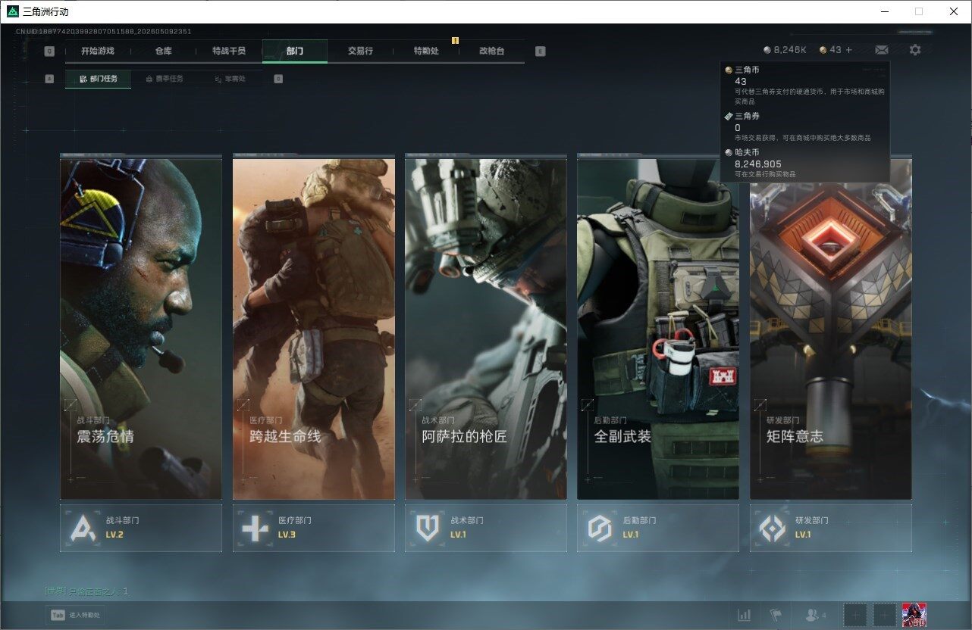
Task: Click the 战术部门 LV.1 level button
Action: (x=486, y=529)
